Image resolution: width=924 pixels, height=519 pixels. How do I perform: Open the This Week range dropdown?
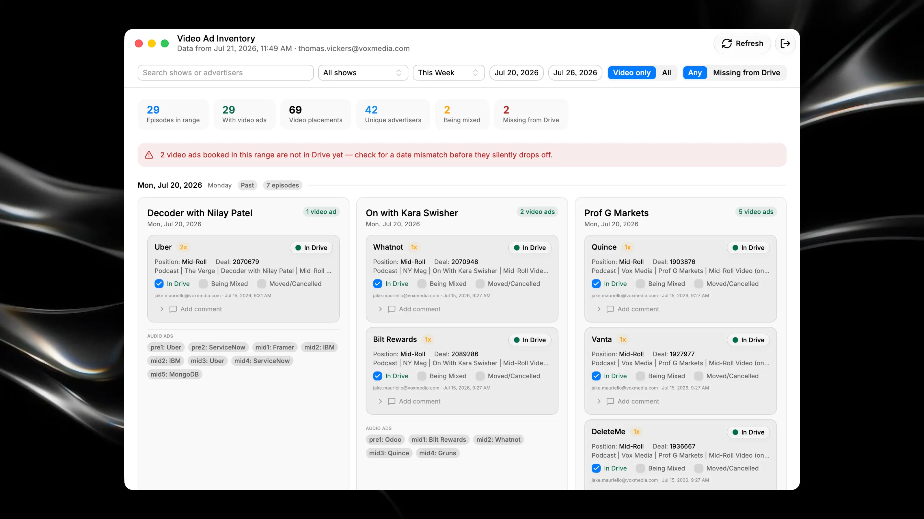pyautogui.click(x=449, y=73)
